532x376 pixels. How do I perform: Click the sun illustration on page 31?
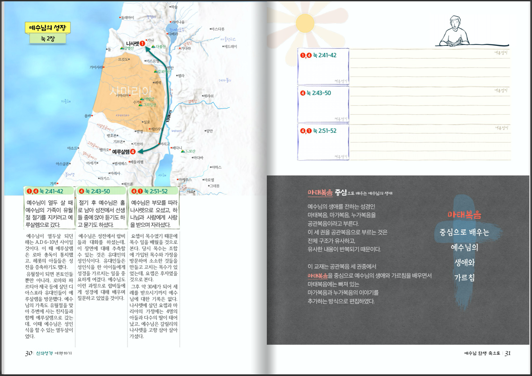[305, 23]
